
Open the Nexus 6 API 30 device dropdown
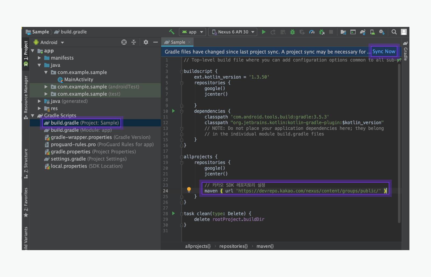(233, 32)
